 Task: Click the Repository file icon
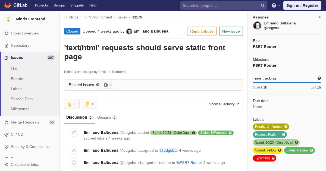pyautogui.click(x=7, y=46)
